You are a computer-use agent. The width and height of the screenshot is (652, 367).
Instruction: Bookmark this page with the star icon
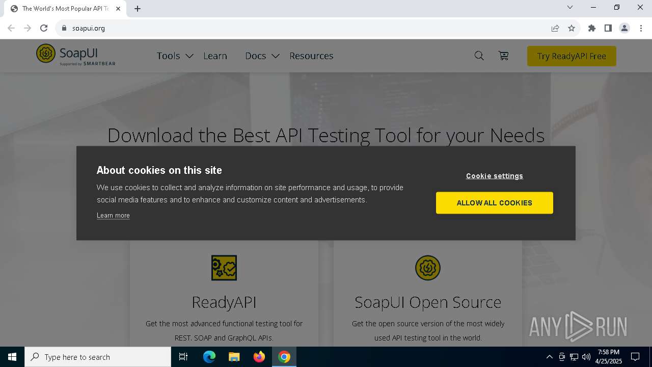point(572,28)
